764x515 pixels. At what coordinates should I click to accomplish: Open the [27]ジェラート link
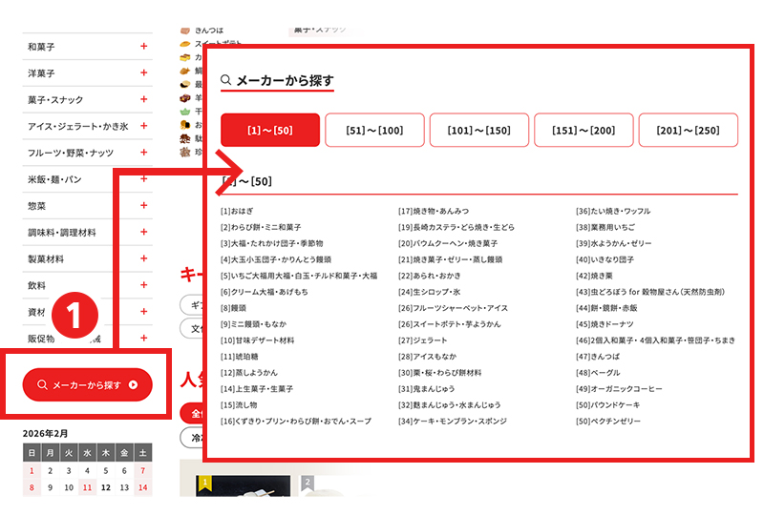(422, 340)
